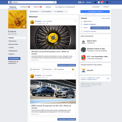
Task: Switch language to Türkçe
Action: pos(98,78)
